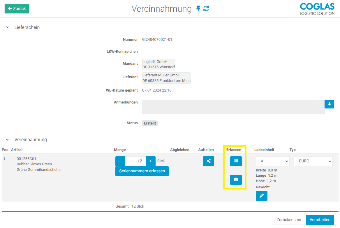Pin the Vereinnahmung page
Image resolution: width=340 pixels, height=228 pixels.
198,8
